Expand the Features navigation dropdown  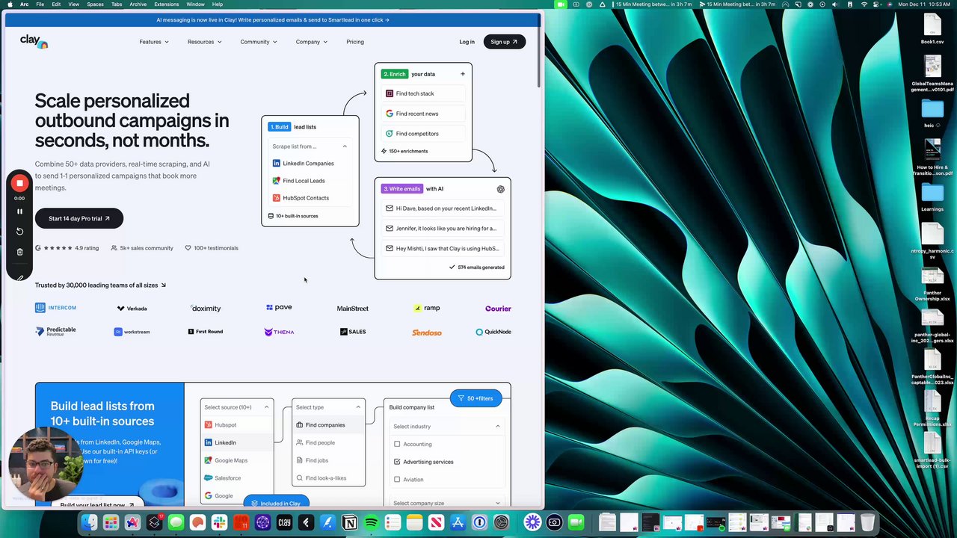point(154,42)
